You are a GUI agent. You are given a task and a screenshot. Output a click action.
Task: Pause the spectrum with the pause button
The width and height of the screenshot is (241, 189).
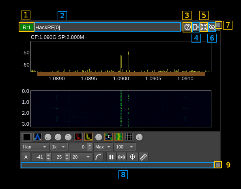(x=111, y=157)
